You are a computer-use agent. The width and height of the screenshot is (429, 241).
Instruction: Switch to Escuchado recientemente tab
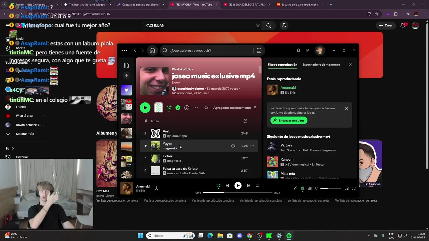321,65
